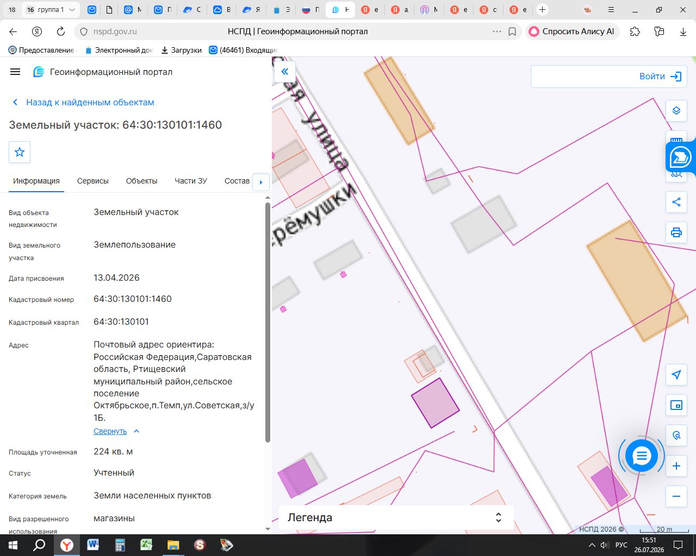
Task: Show hidden system tray icons
Action: [592, 545]
